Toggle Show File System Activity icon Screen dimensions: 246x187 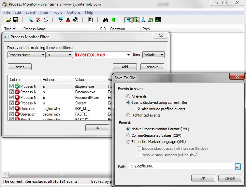tap(136, 20)
